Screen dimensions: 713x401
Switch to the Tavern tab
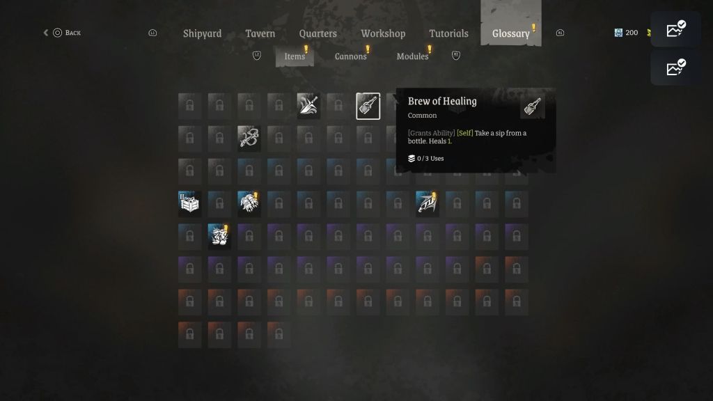coord(260,33)
